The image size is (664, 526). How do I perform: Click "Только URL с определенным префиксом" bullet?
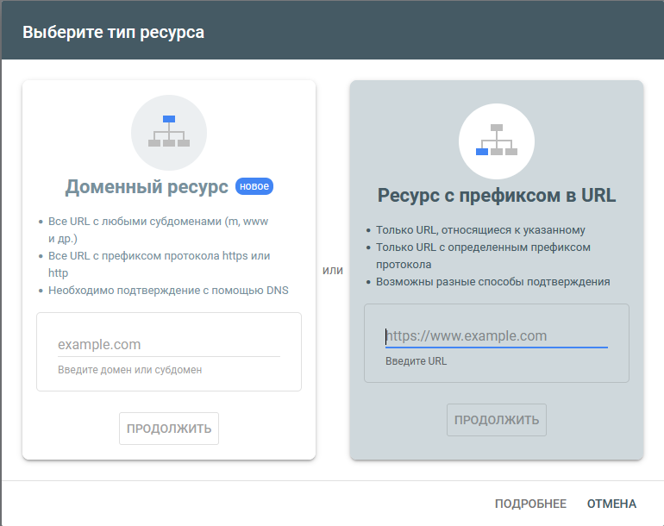pyautogui.click(x=483, y=256)
